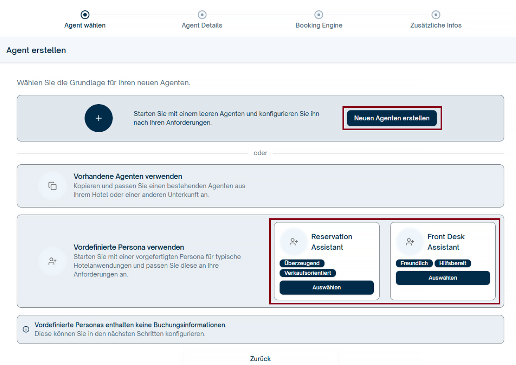Click the copy icon beside Vorhandene Agenten verwenden
Image resolution: width=516 pixels, height=365 pixels.
coord(52,186)
